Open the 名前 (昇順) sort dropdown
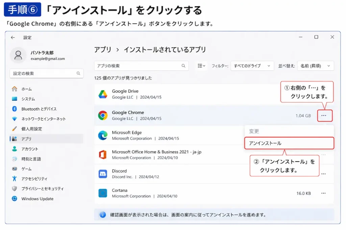This screenshot has height=230, width=346. tap(316, 66)
